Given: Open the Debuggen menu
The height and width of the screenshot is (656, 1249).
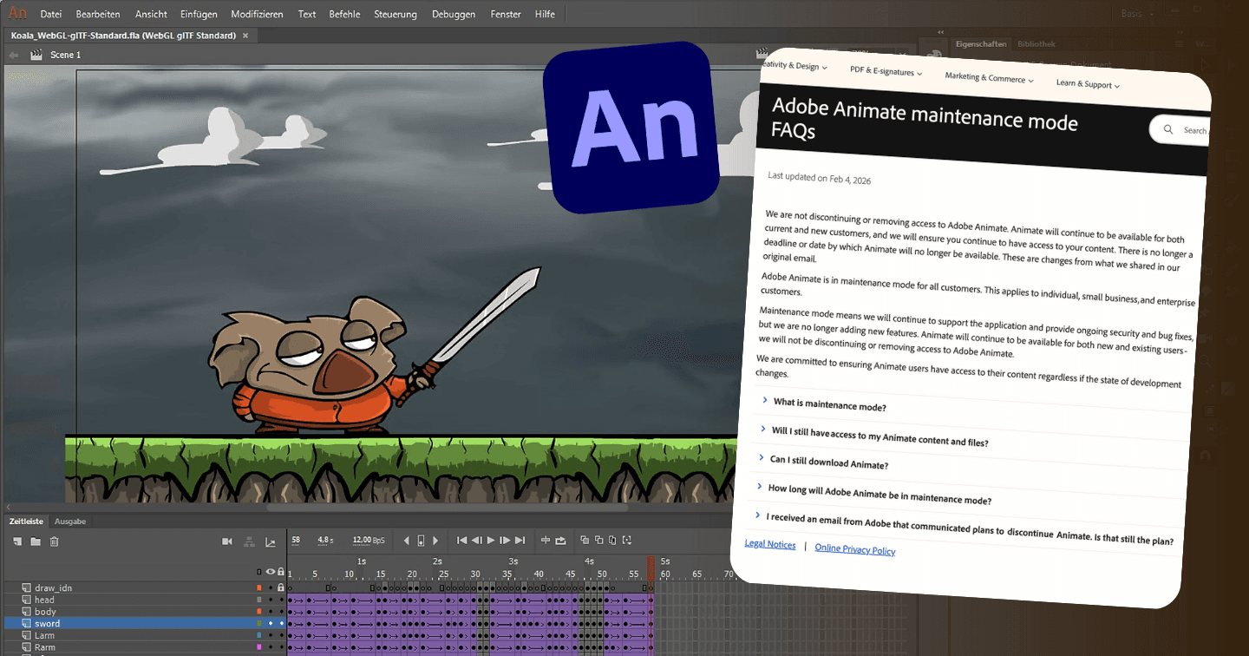Looking at the screenshot, I should tap(454, 14).
